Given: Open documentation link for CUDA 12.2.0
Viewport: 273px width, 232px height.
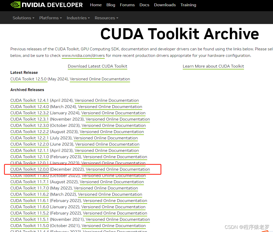Looking at the screenshot, I should point(107,144).
